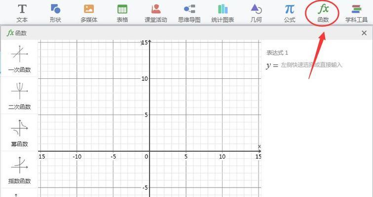Select the 文本 text tool

coord(22,13)
